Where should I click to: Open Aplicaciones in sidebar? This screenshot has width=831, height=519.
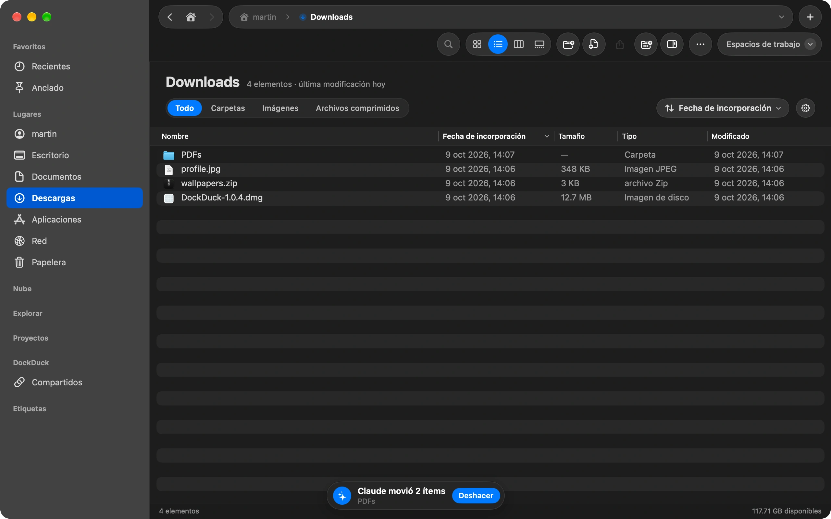[75, 220]
